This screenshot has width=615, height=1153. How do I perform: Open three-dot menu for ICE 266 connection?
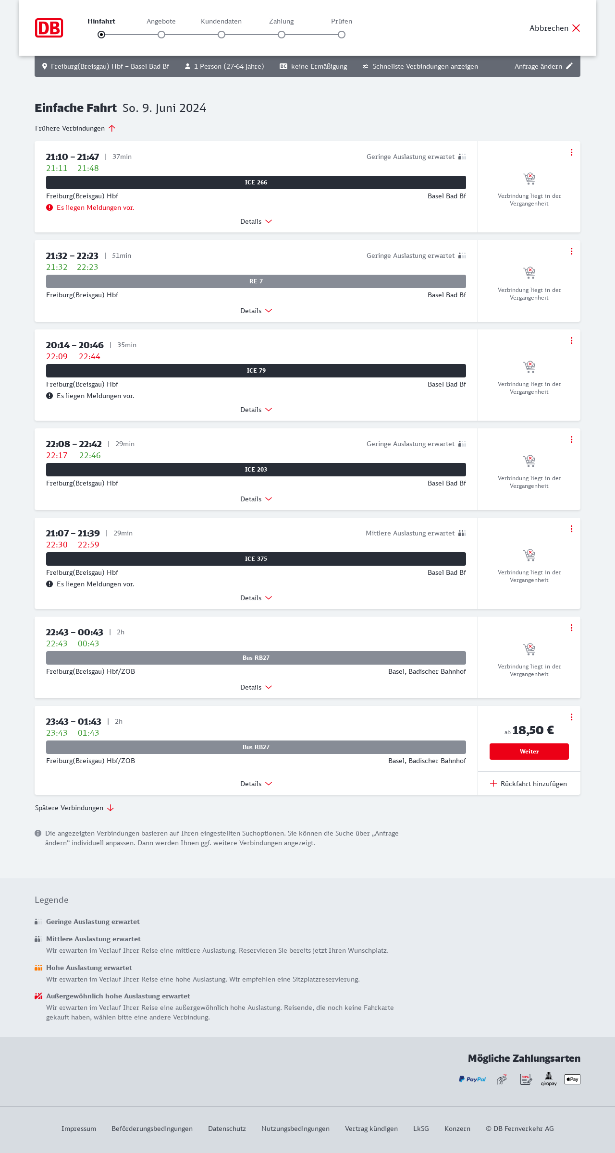pos(571,152)
